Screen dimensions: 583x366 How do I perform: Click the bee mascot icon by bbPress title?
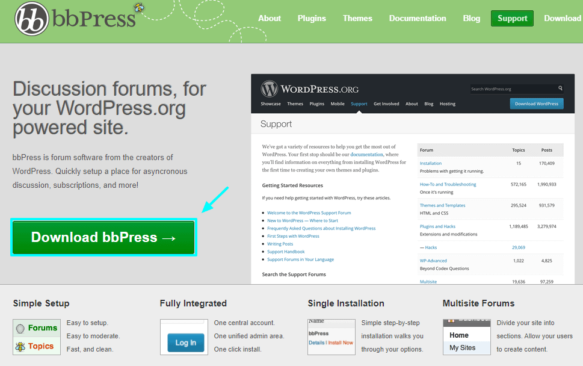coord(139,7)
